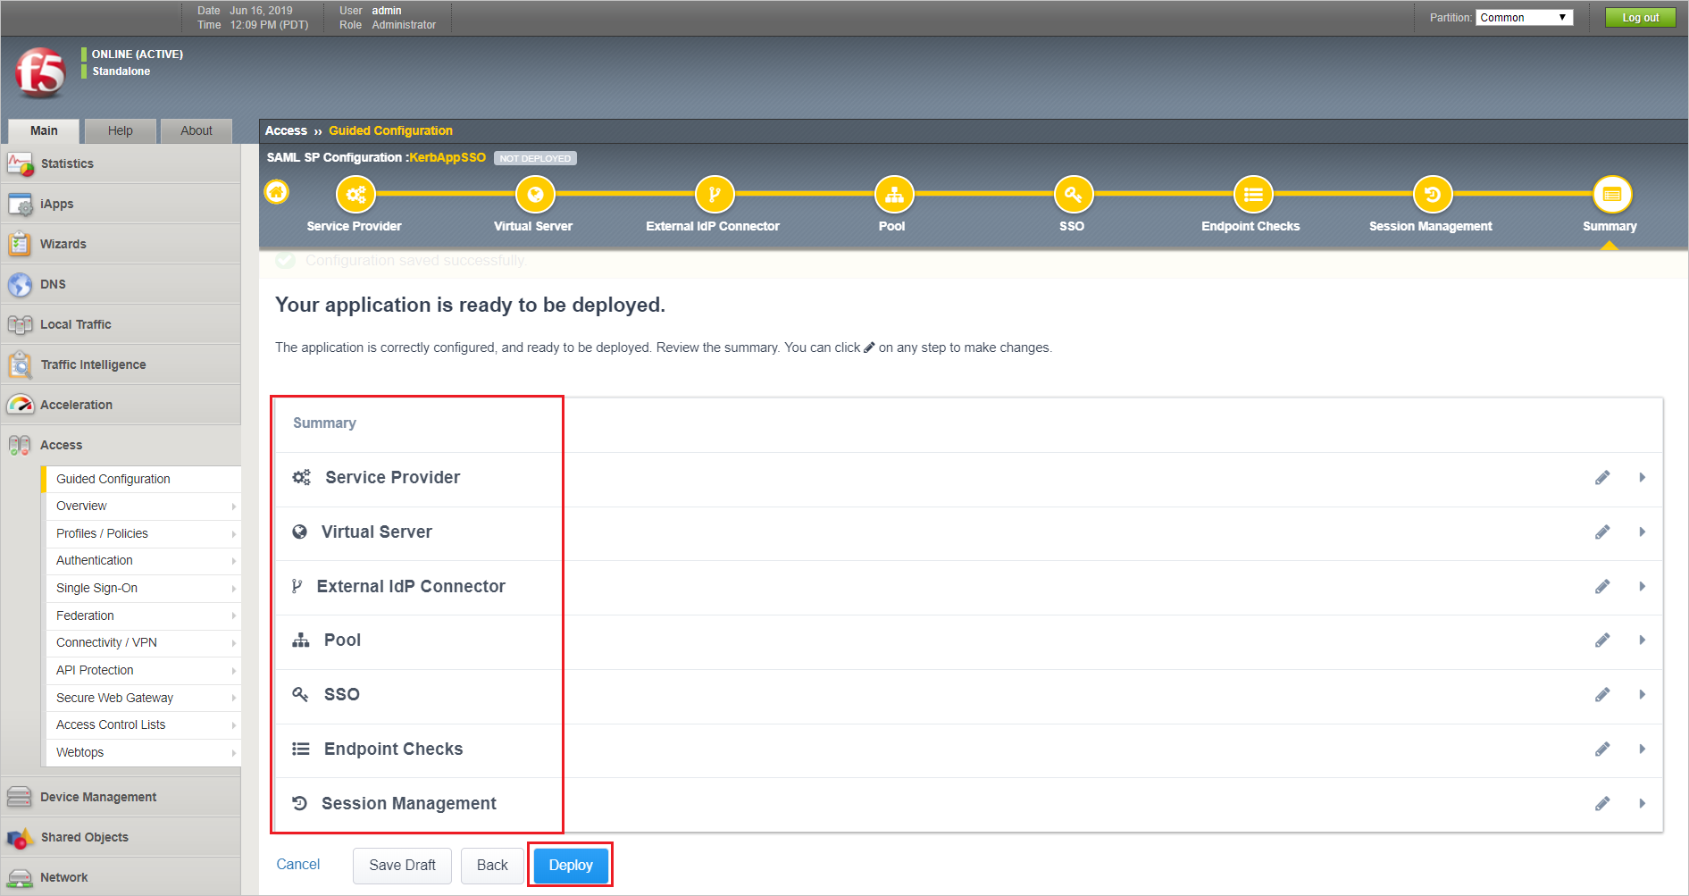The width and height of the screenshot is (1689, 896).
Task: Click the Access breadcrumb
Action: point(286,130)
